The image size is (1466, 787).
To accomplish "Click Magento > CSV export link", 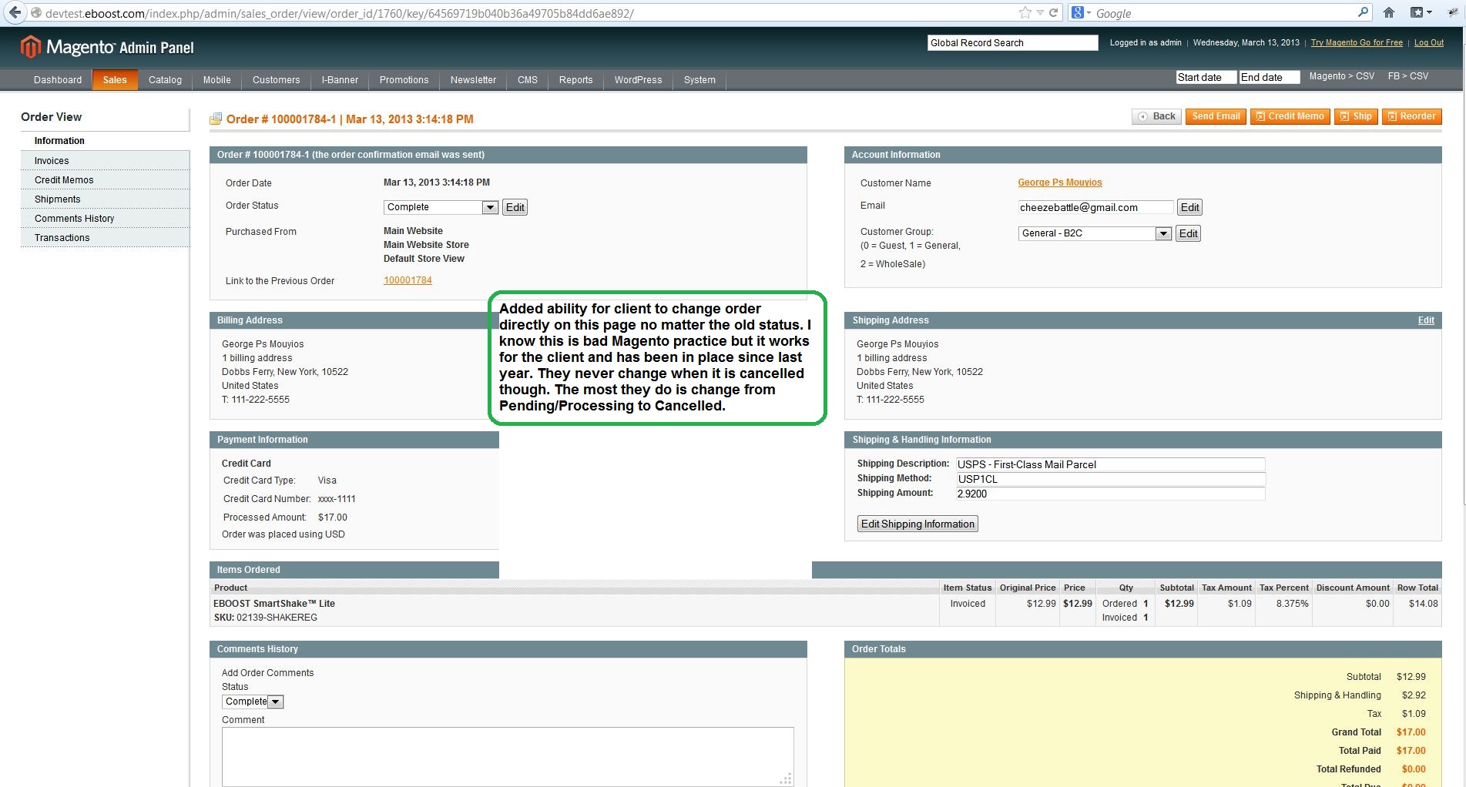I will pos(1341,76).
